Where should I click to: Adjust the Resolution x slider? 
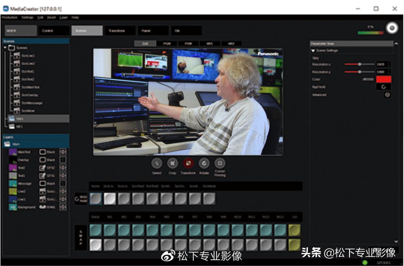(359, 64)
